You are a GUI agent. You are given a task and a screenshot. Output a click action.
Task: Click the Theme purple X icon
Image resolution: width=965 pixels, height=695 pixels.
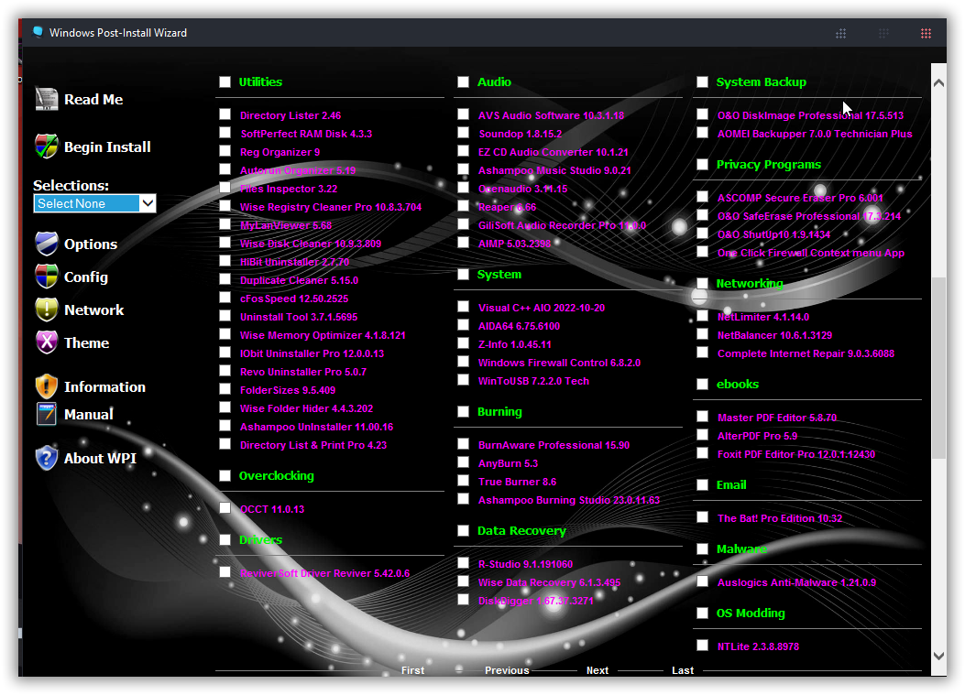(47, 342)
